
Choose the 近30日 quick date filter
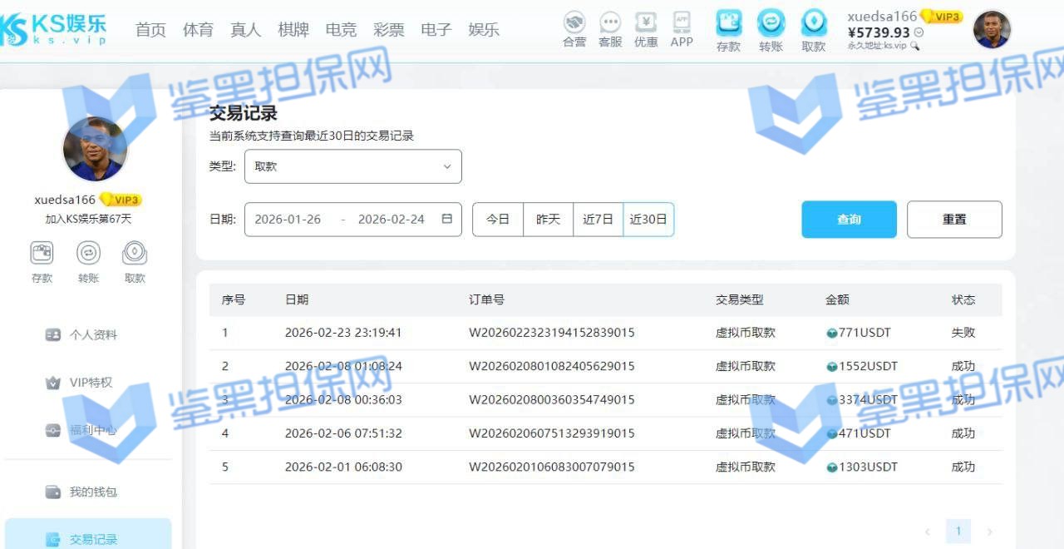[648, 220]
